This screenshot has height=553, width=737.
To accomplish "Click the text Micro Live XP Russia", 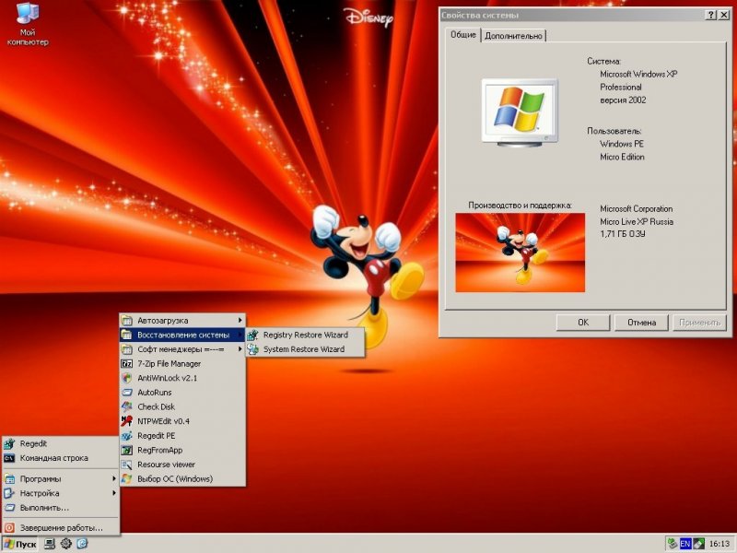I will pyautogui.click(x=637, y=221).
